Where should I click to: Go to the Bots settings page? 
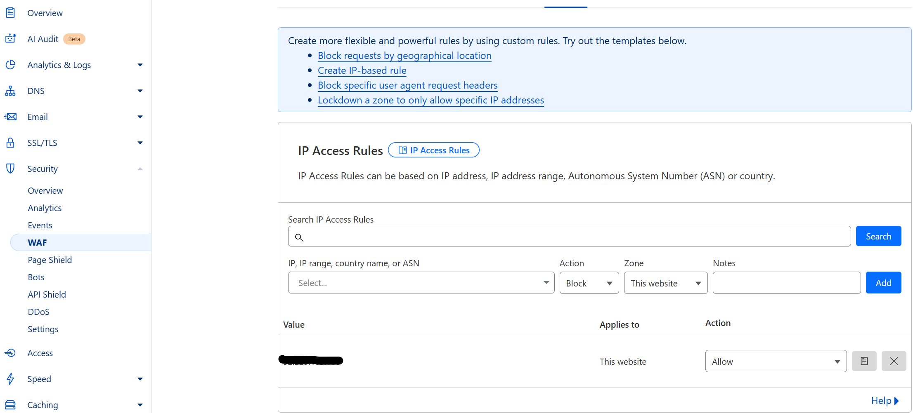click(x=36, y=277)
